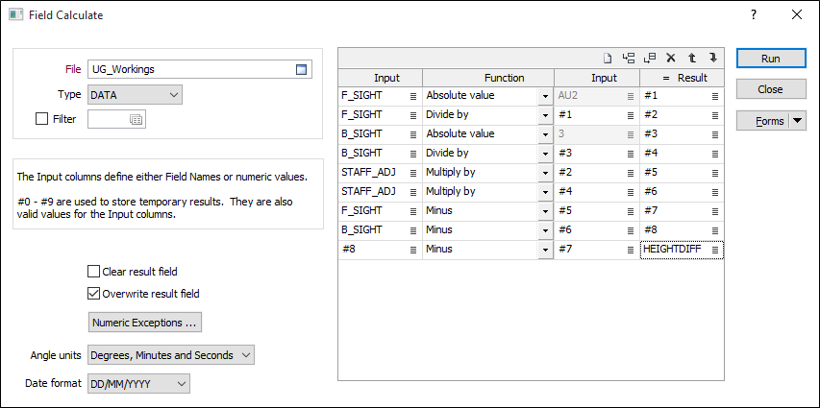Viewport: 820px width, 408px height.
Task: Open the field list icon in HEIGHTDIFF cell
Action: click(715, 249)
